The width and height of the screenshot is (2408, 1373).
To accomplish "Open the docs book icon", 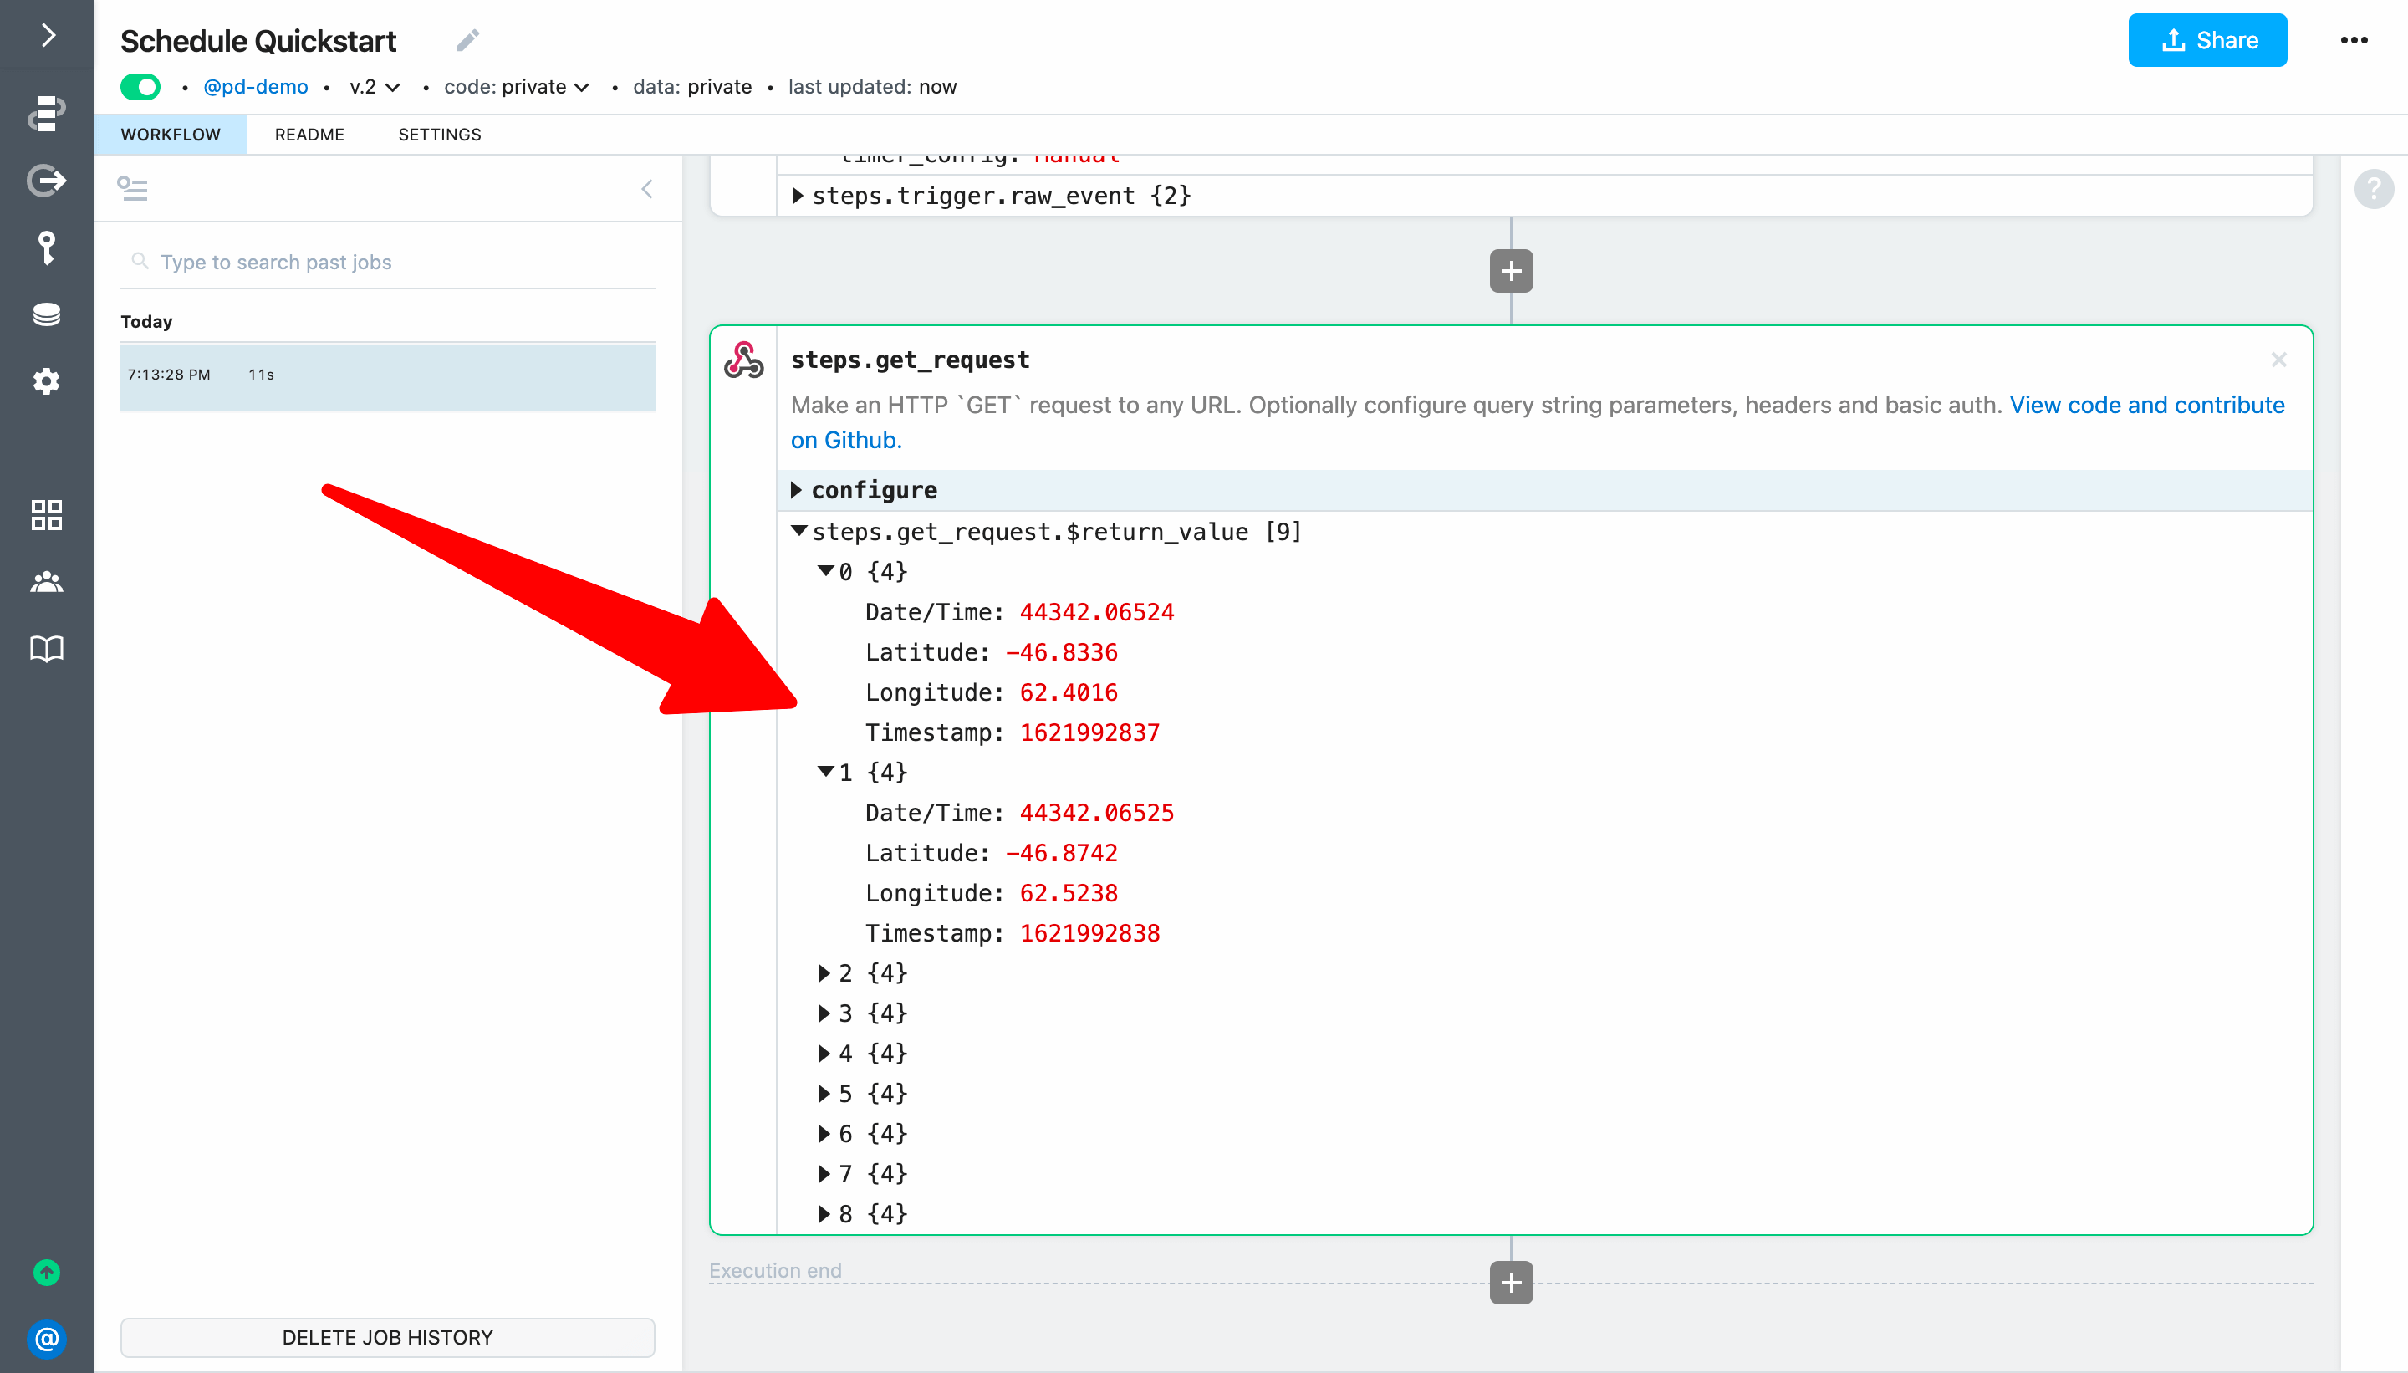I will 46,649.
